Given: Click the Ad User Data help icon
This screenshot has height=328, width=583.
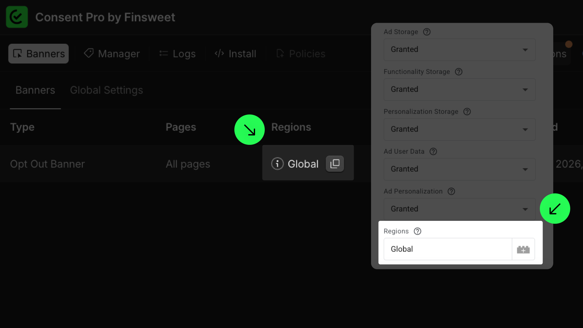Looking at the screenshot, I should [x=433, y=152].
